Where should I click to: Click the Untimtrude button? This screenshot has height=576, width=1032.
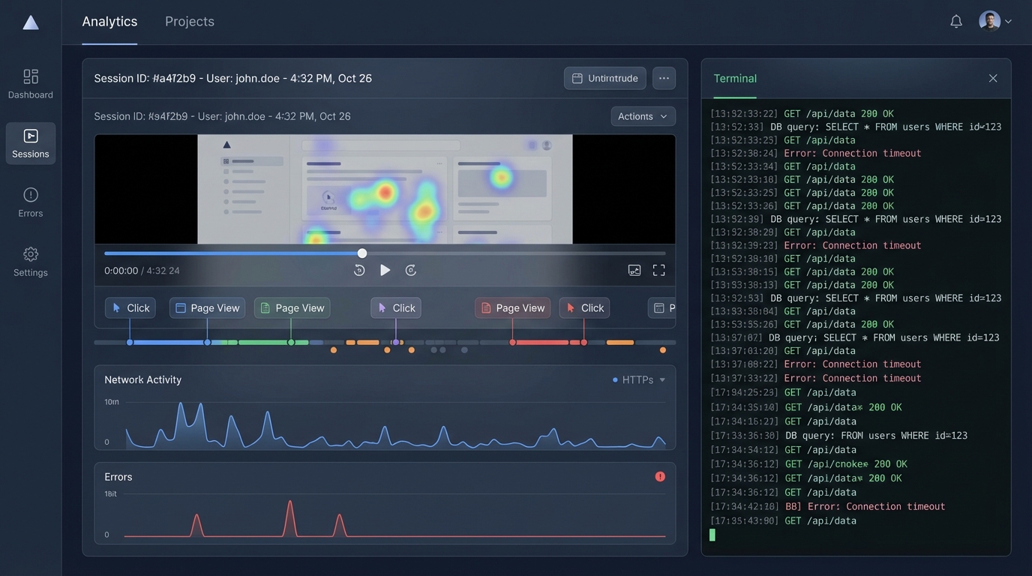point(604,78)
